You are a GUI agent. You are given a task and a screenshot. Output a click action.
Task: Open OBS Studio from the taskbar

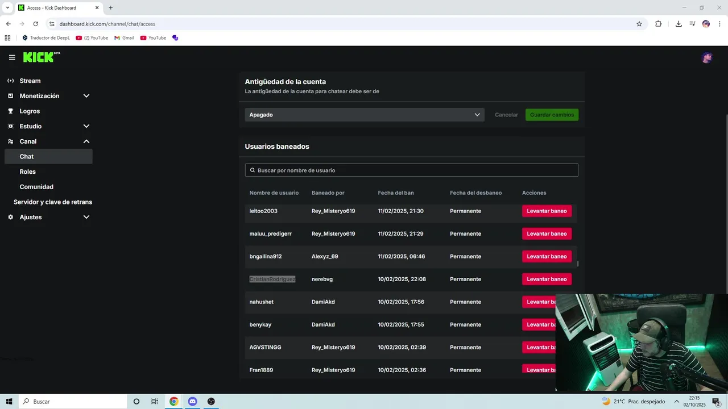(x=211, y=402)
